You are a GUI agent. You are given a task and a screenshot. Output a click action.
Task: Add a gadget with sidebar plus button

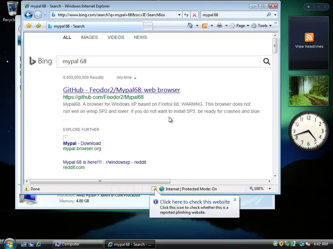[309, 7]
